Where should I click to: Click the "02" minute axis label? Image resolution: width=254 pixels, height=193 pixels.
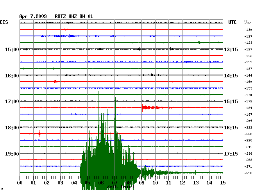pyautogui.click(x=47, y=183)
